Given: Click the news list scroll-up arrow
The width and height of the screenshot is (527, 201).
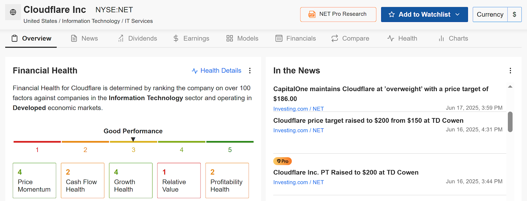Looking at the screenshot, I should (510, 87).
